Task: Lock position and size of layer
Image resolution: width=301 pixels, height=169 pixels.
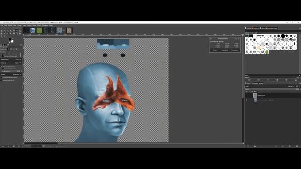Action: [x=252, y=92]
